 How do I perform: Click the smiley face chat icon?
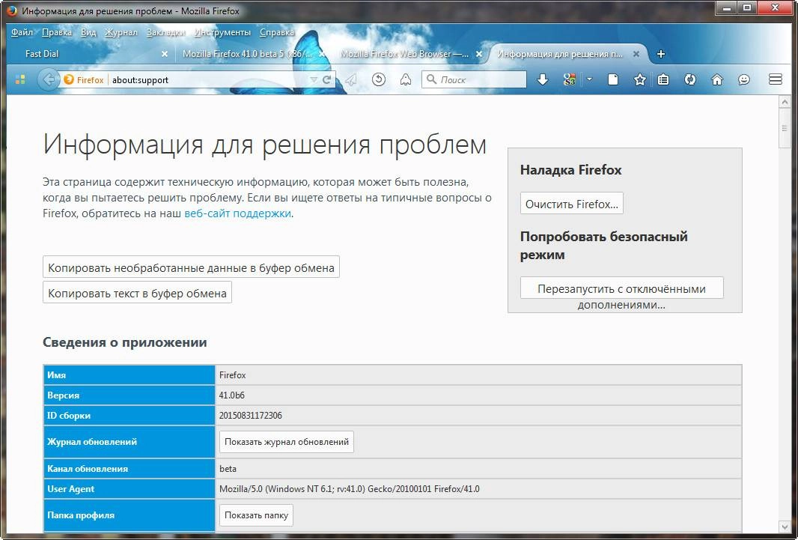744,80
